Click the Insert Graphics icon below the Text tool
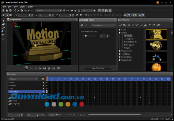174x121 pixels. 3,24
